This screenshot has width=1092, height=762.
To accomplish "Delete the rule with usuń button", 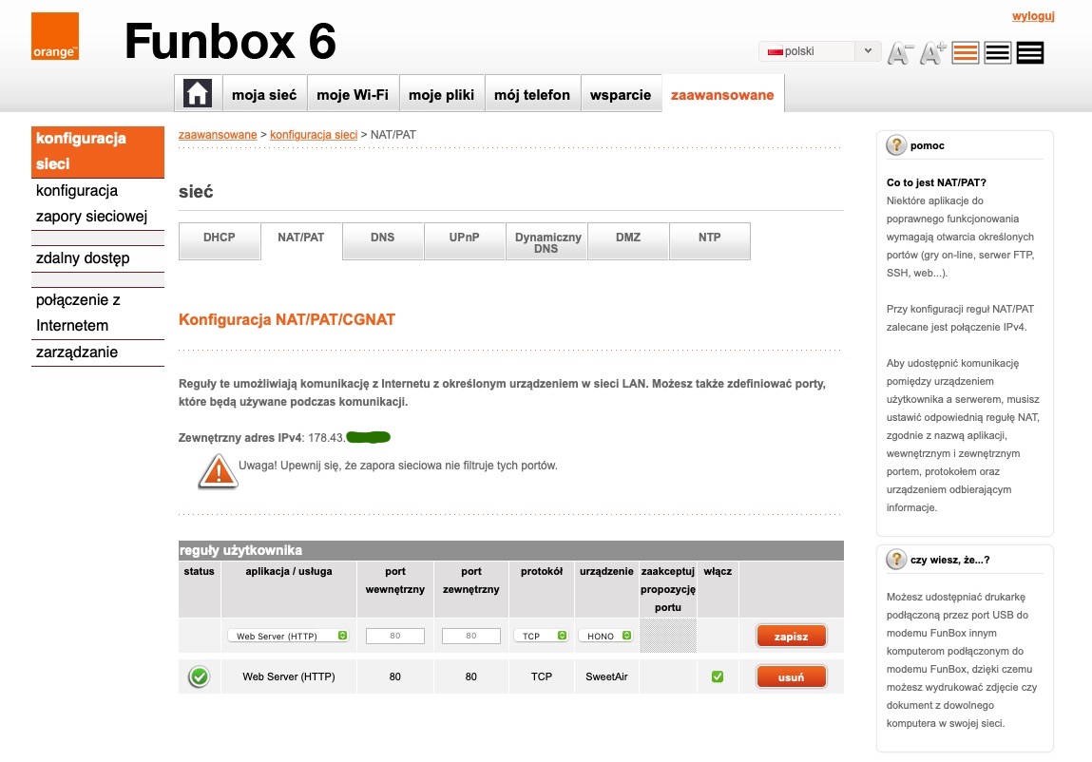I will click(791, 677).
